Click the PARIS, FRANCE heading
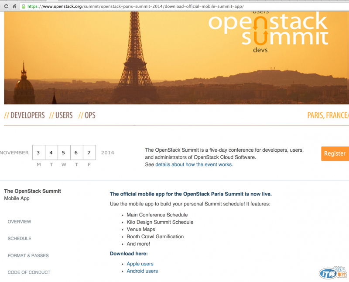 328,115
